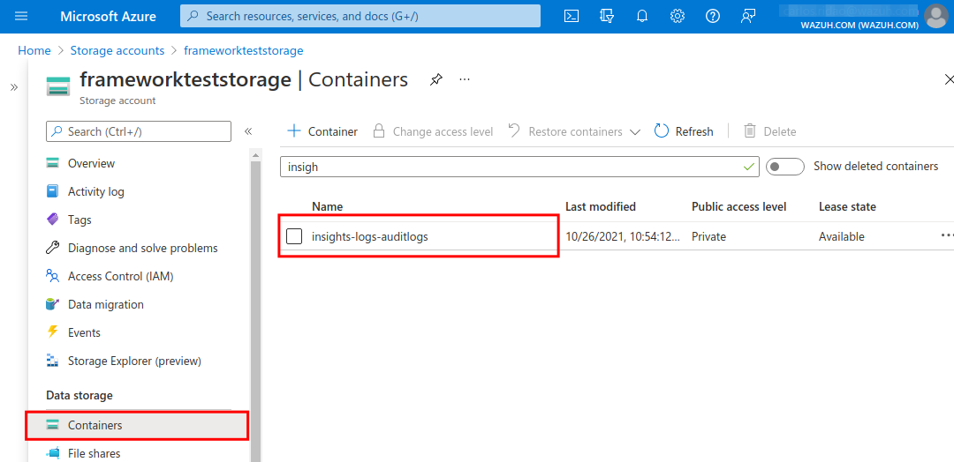Screen dimensions: 954x462
Task: Open Cloud Shell from the top bar
Action: tap(572, 17)
